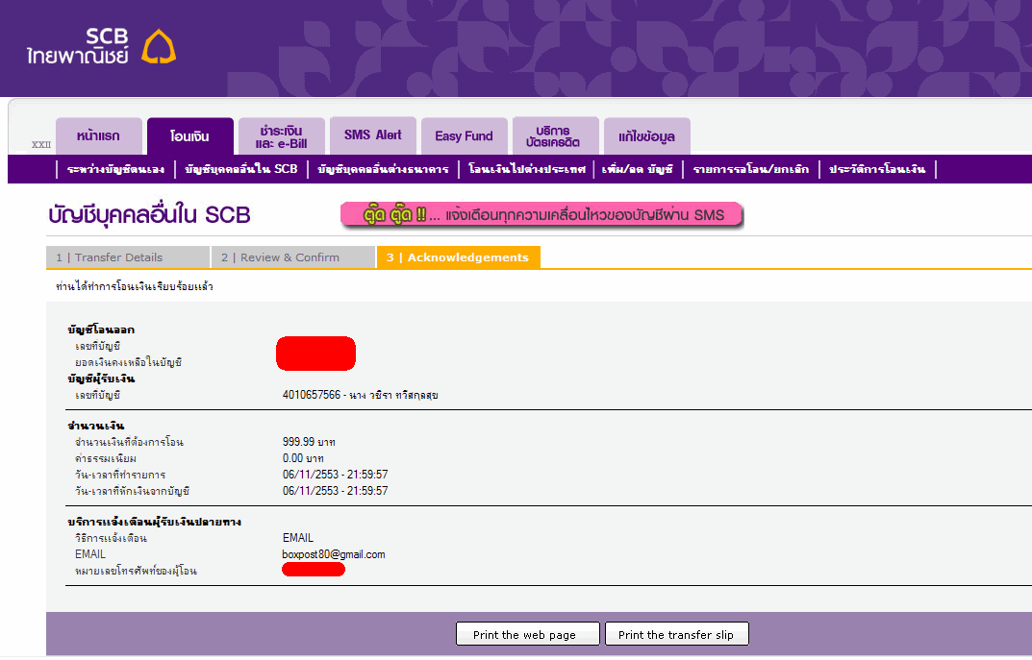Viewport: 1032px width, 660px height.
Task: Click the EMAIL notification method value
Action: [x=298, y=538]
